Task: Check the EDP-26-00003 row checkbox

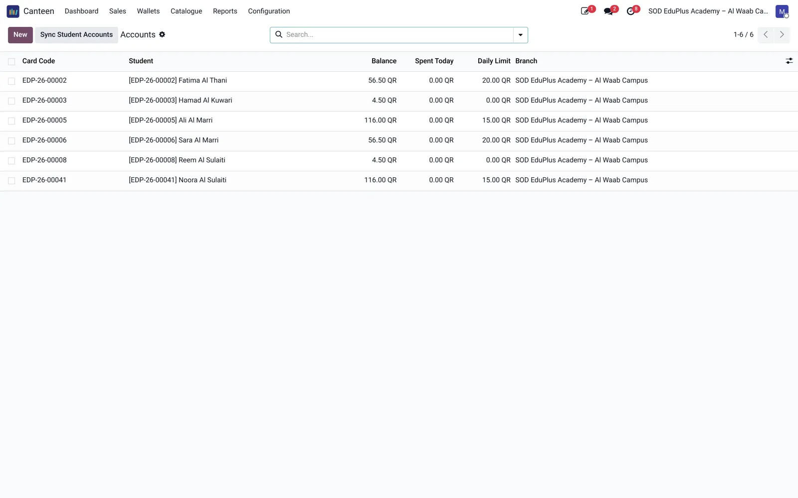Action: [x=11, y=101]
